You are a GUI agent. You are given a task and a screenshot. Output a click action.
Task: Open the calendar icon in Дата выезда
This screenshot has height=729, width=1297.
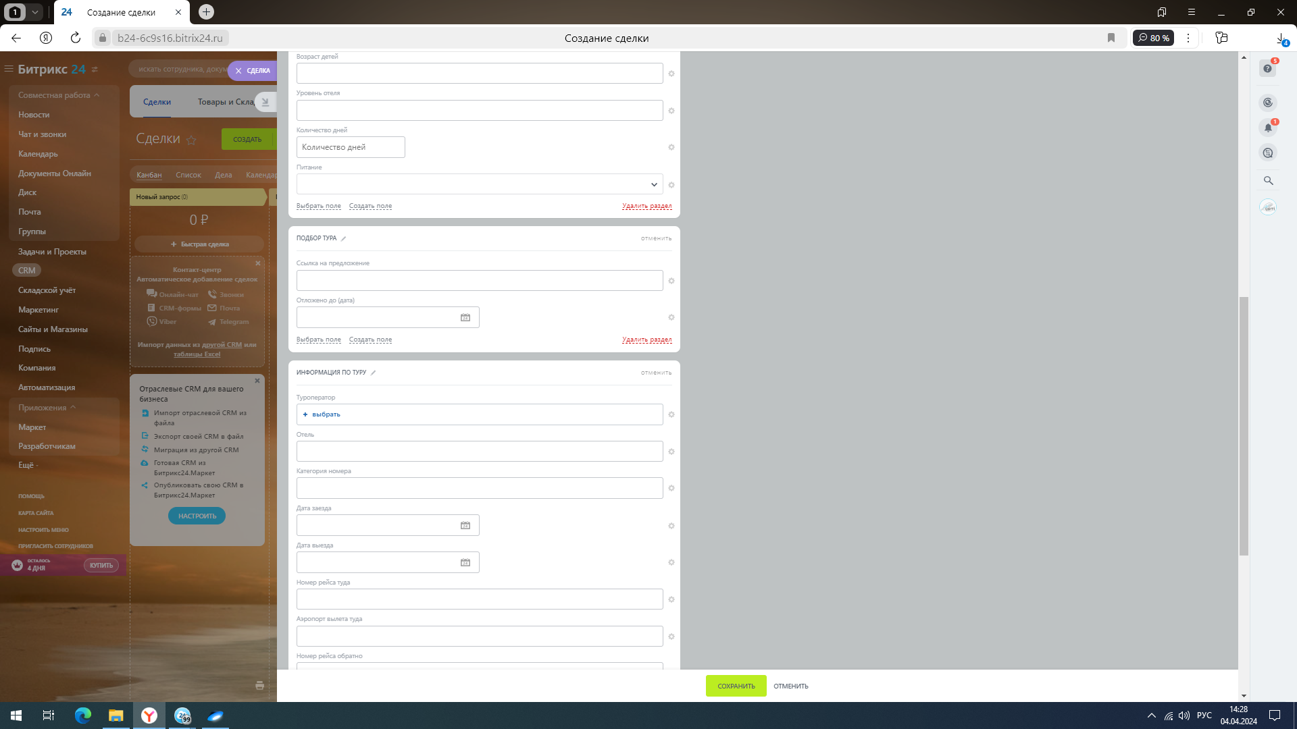coord(465,563)
